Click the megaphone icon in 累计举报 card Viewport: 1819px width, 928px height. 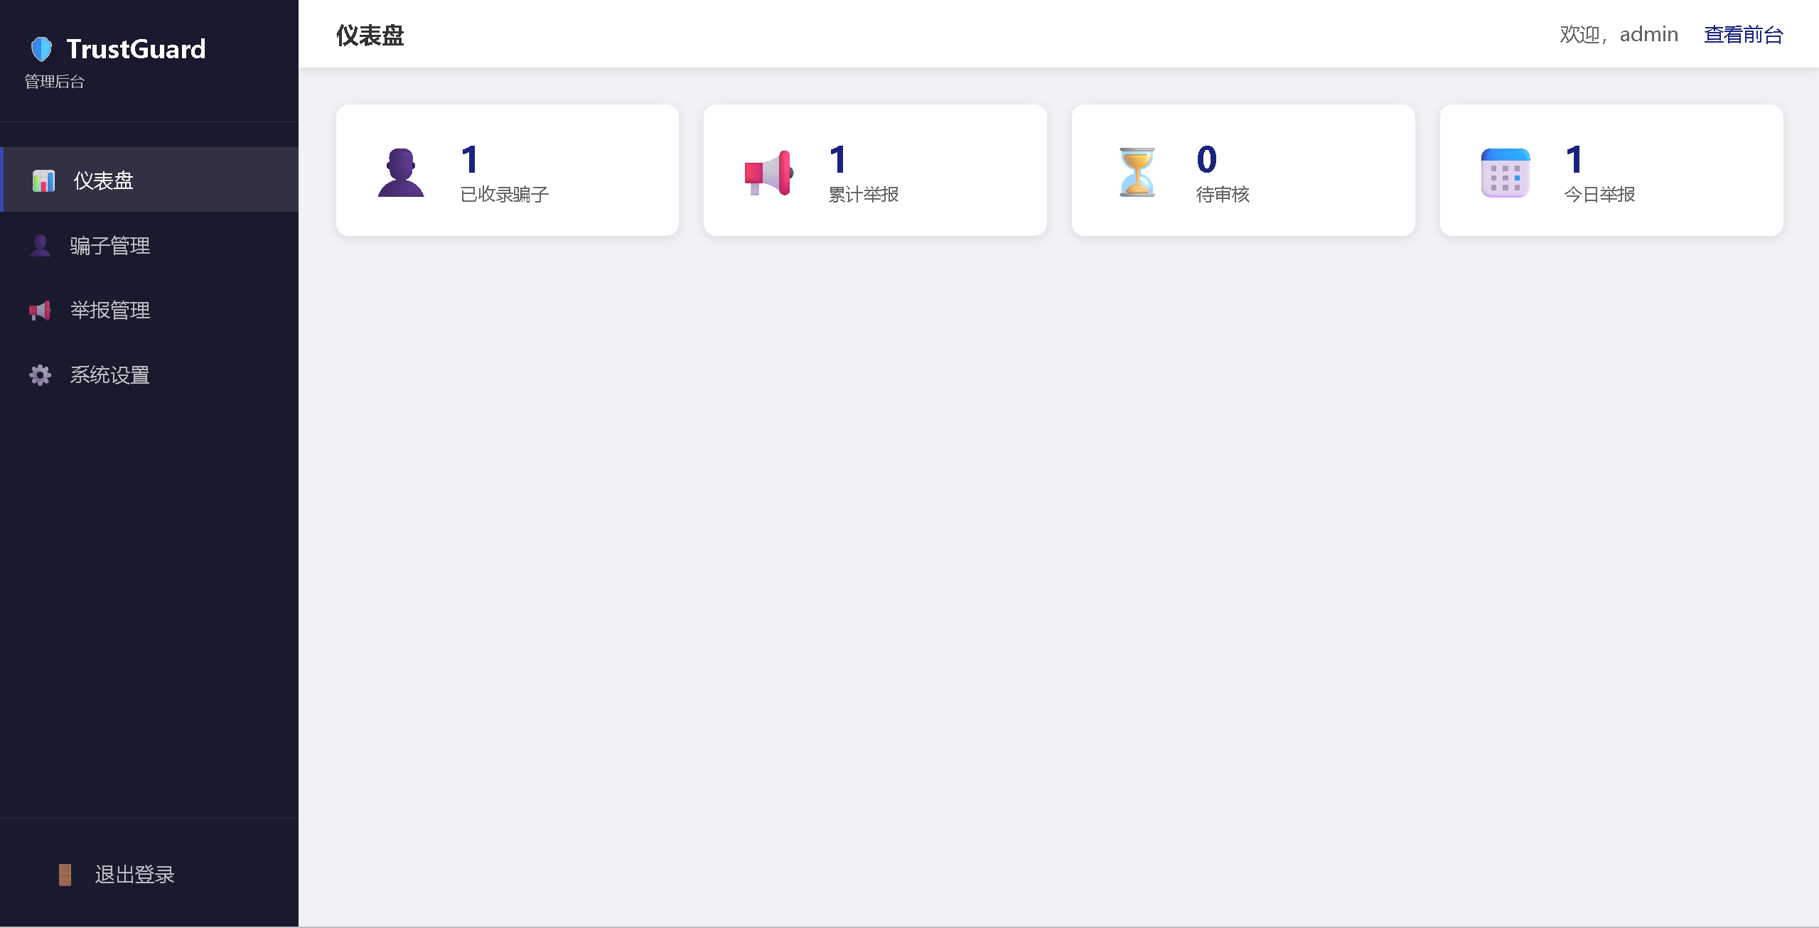point(768,172)
